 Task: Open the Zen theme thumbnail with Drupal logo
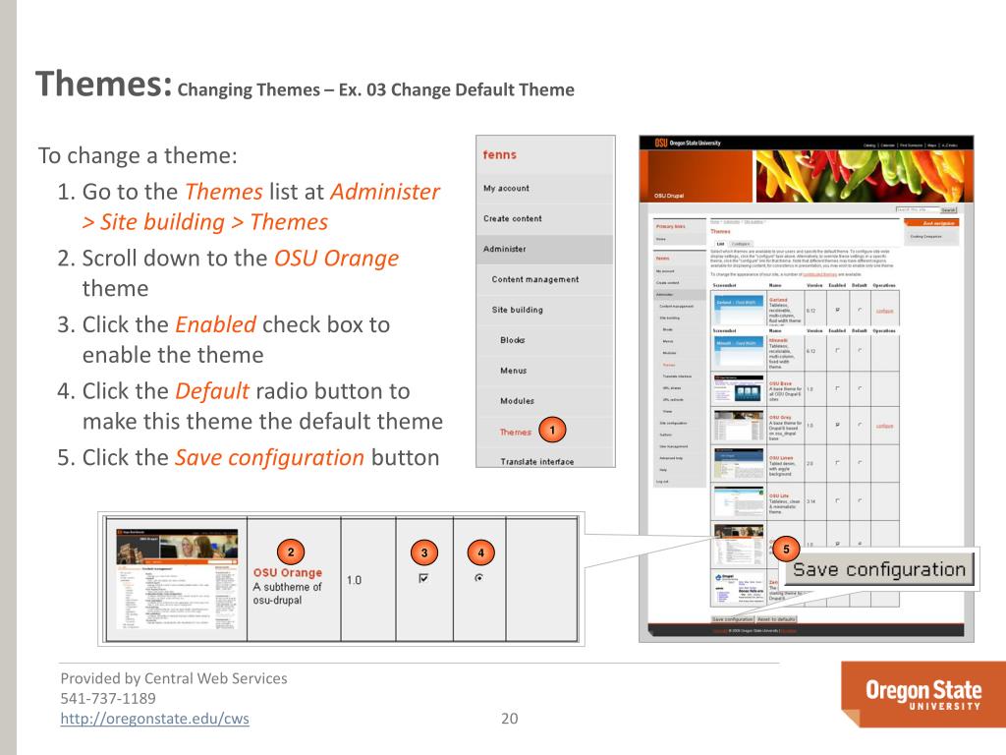pyautogui.click(x=739, y=589)
